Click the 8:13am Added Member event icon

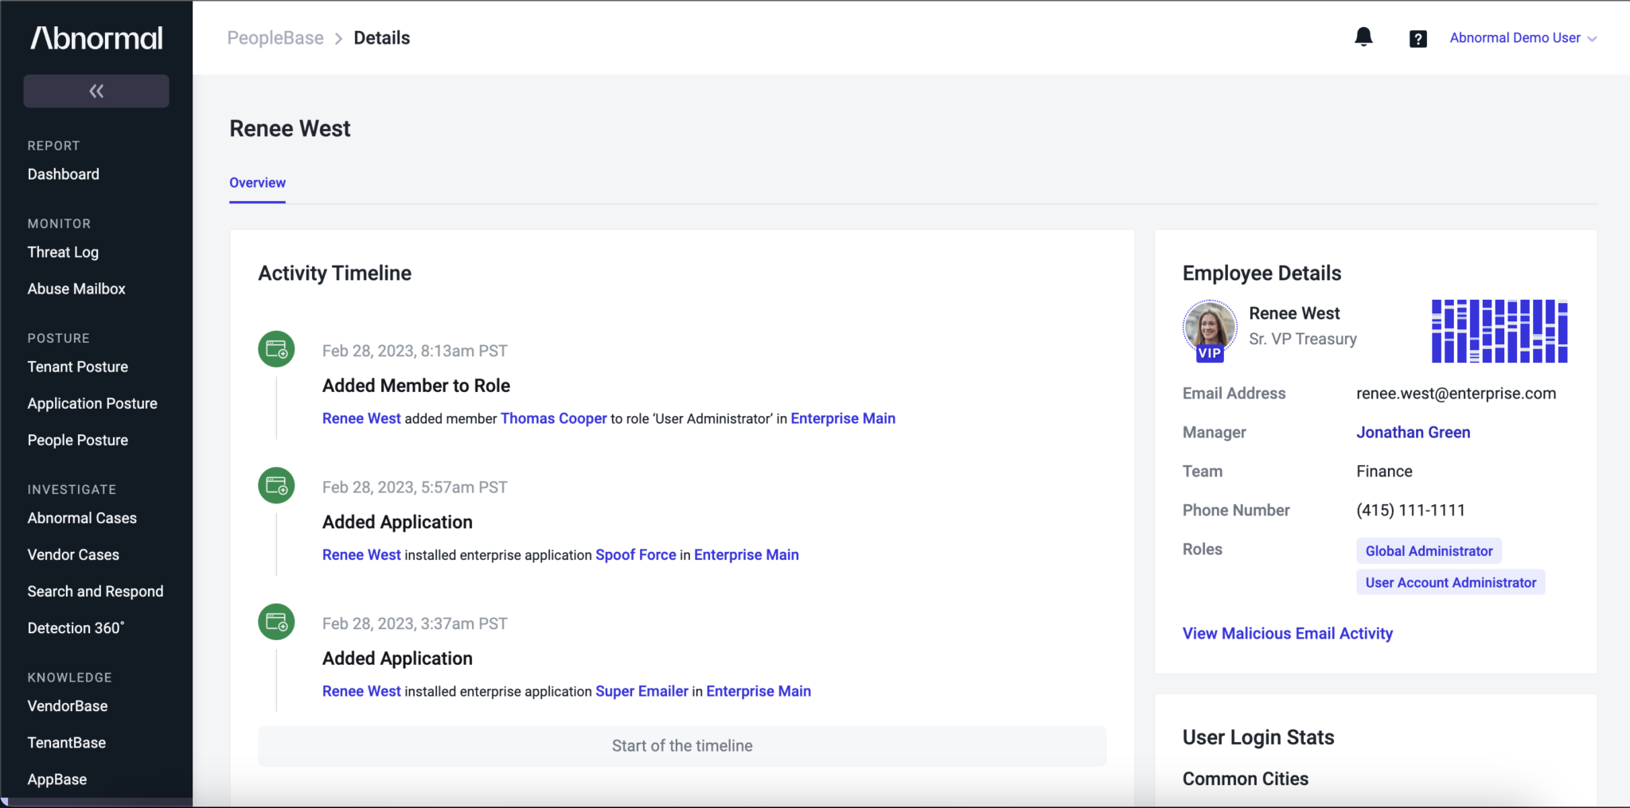tap(276, 349)
